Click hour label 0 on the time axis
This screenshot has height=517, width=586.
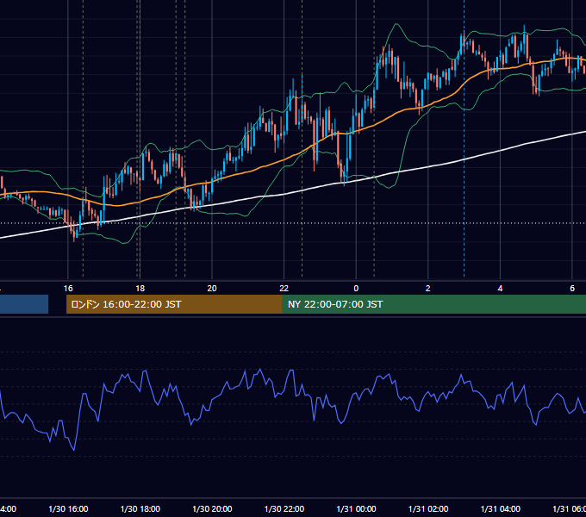pyautogui.click(x=356, y=289)
